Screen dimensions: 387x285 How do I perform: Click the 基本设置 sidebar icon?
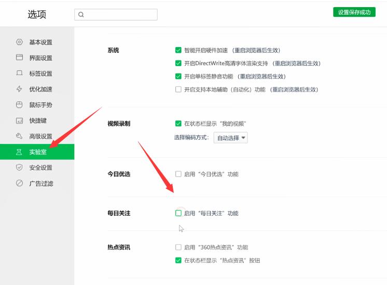point(19,42)
